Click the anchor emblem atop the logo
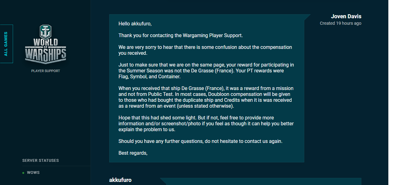393x185 pixels. click(46, 32)
